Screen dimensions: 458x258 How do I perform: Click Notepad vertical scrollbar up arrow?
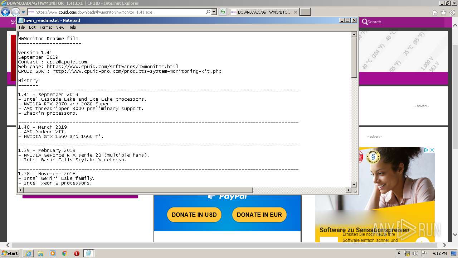click(354, 35)
